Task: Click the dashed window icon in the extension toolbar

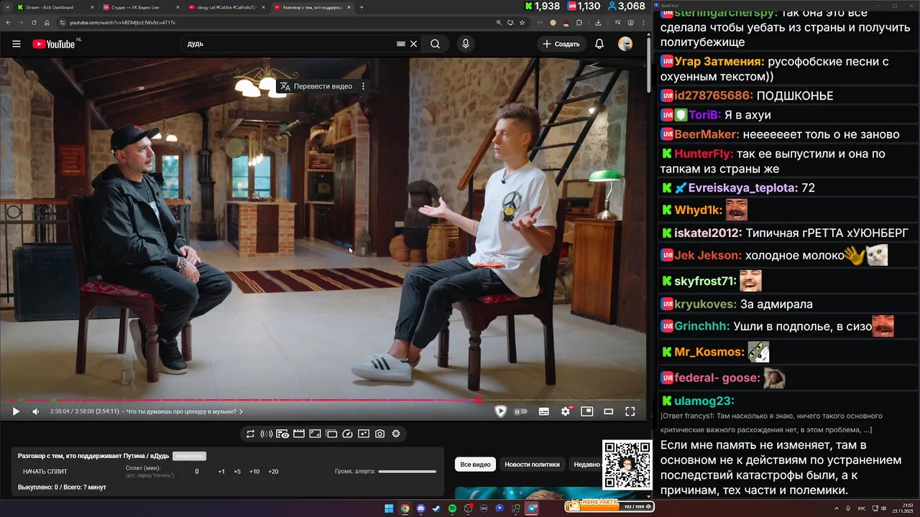Action: point(331,434)
